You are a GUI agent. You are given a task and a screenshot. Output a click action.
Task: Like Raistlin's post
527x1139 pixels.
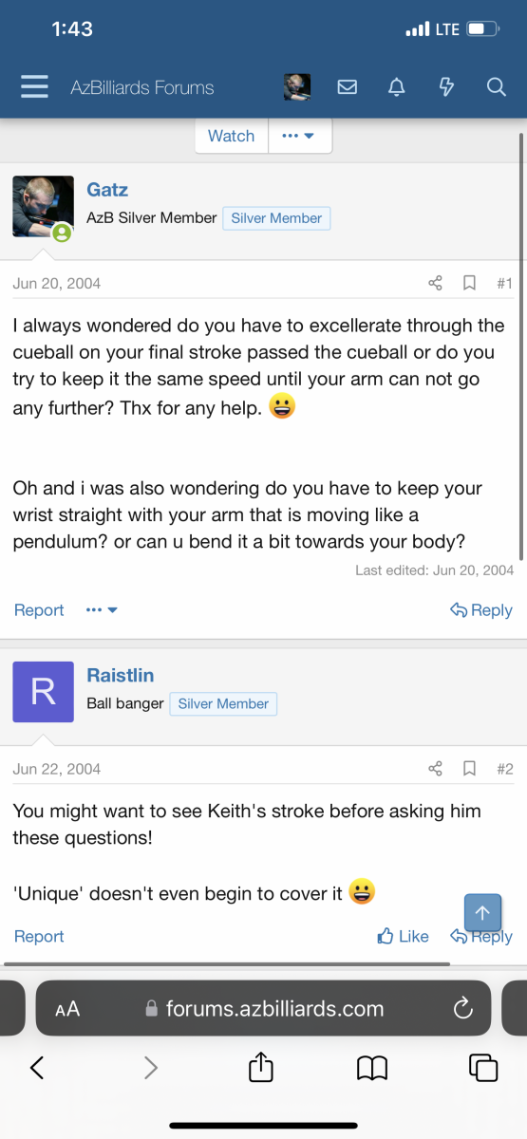click(403, 936)
